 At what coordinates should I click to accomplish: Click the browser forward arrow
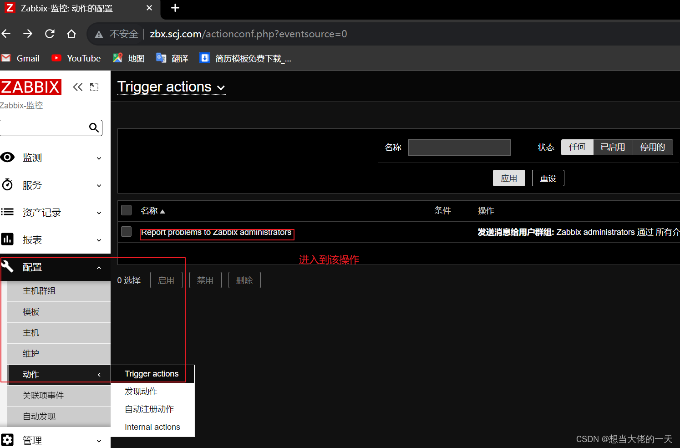coord(28,34)
